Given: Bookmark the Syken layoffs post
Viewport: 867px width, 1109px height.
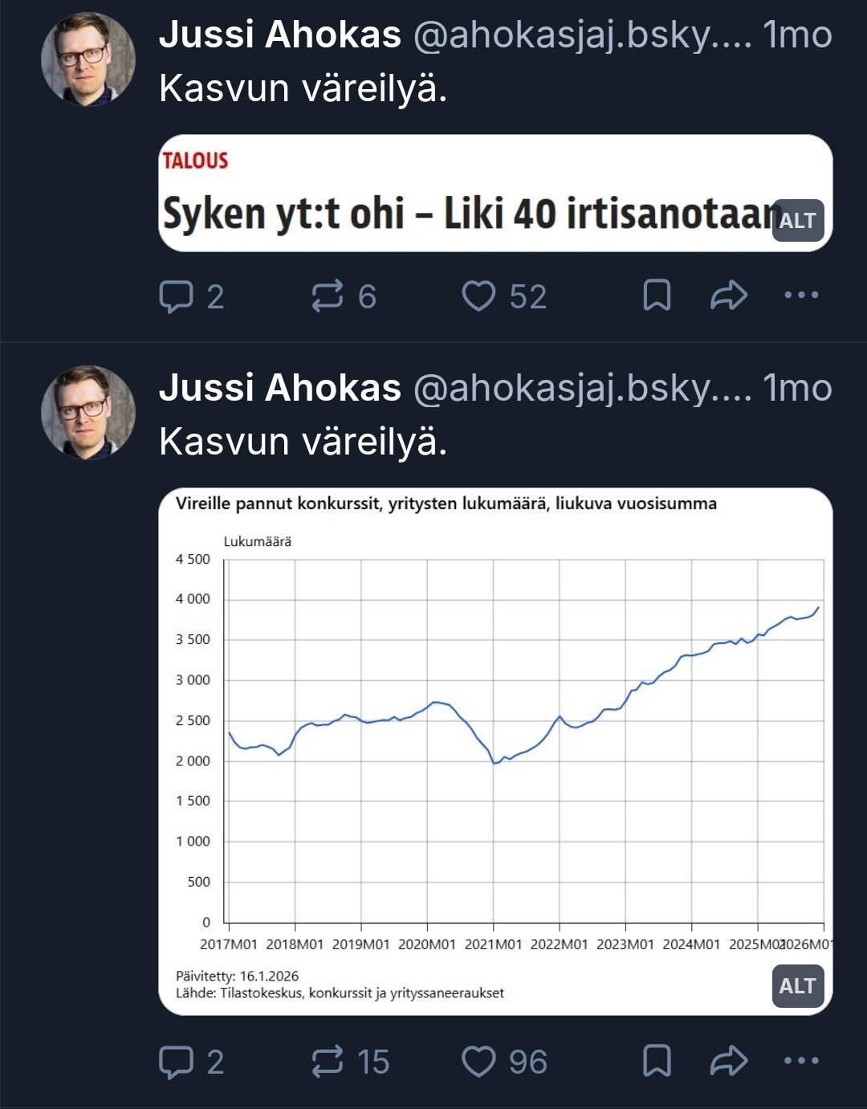Looking at the screenshot, I should click(657, 296).
